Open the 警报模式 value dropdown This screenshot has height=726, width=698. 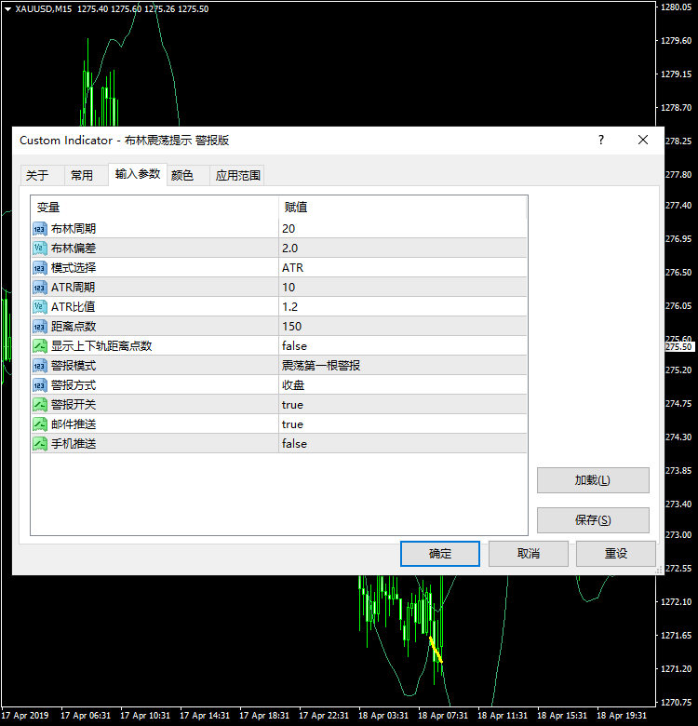point(402,366)
